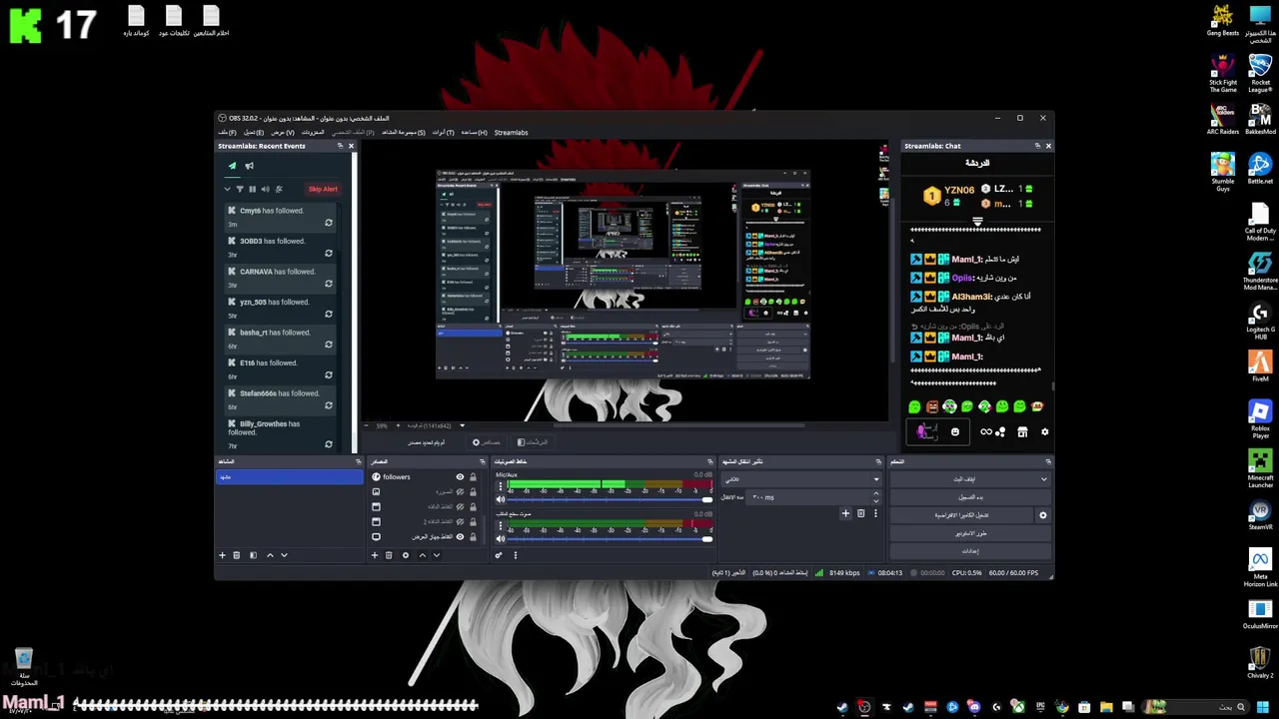Replay the yzn_505 follow alert
This screenshot has height=719, width=1279.
(x=328, y=315)
